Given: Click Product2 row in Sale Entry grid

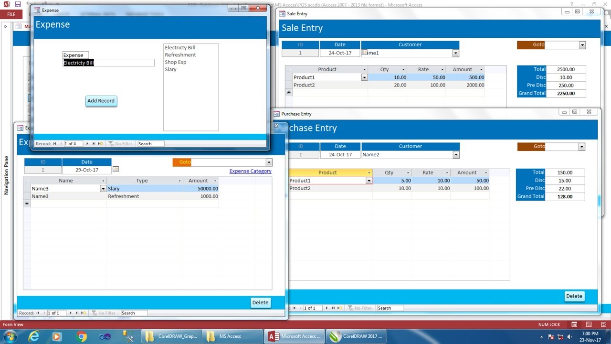Looking at the screenshot, I should tap(389, 85).
